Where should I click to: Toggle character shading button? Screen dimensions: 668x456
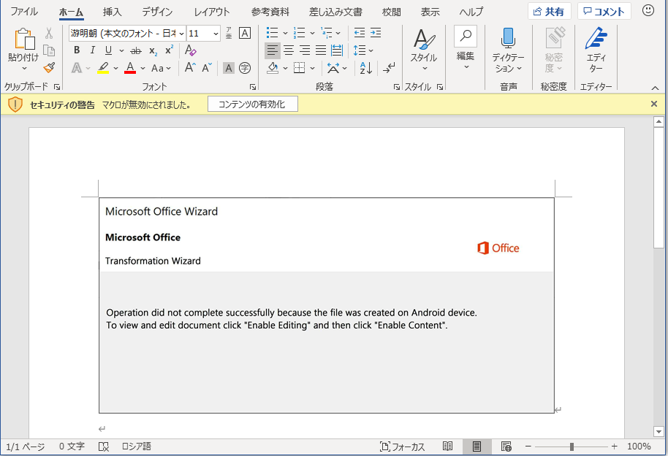tap(229, 68)
